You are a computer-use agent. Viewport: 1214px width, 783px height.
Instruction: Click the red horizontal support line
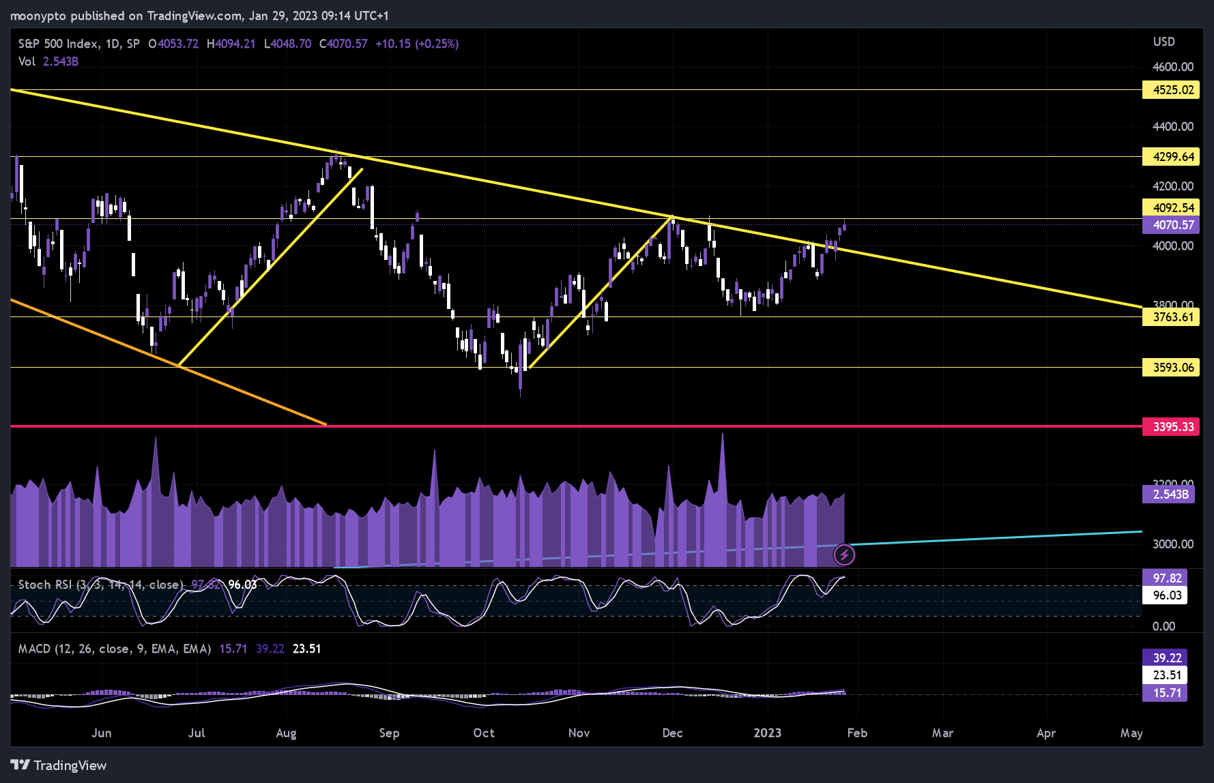click(576, 426)
